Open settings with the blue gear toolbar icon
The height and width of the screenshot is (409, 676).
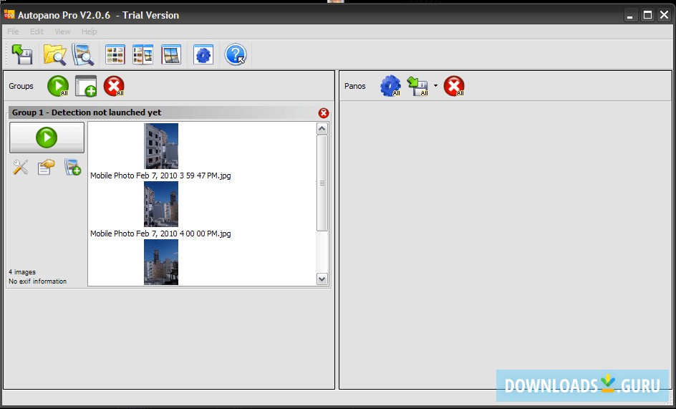[x=203, y=54]
